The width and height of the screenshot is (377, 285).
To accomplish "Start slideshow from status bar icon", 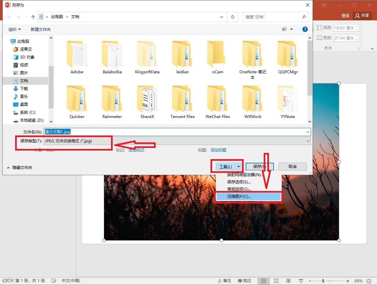I will point(301,281).
